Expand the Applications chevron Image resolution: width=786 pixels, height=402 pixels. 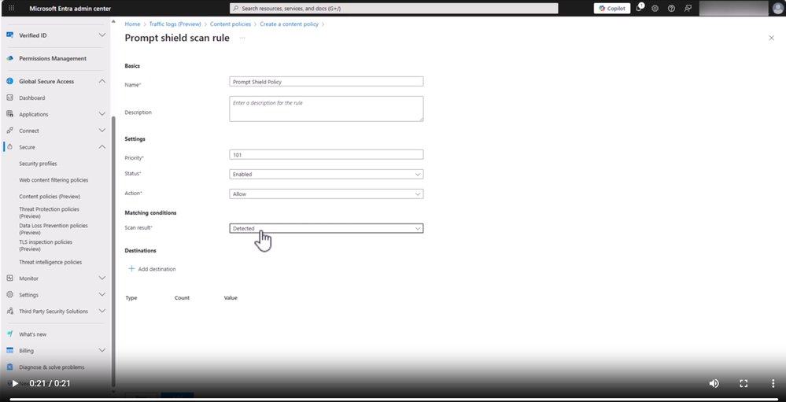point(101,114)
